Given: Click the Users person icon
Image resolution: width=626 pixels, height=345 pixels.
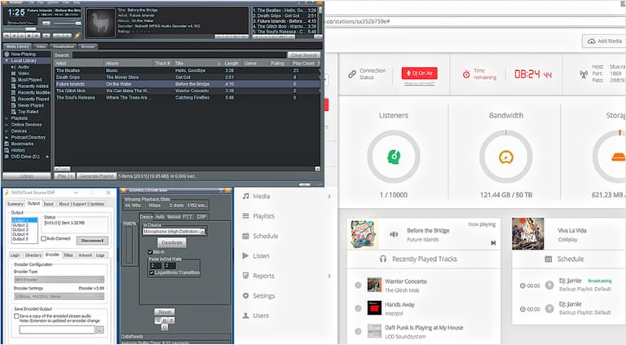Looking at the screenshot, I should [x=245, y=315].
